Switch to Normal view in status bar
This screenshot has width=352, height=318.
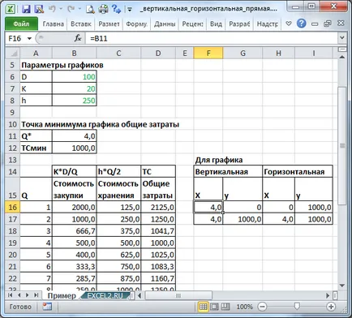(x=203, y=307)
